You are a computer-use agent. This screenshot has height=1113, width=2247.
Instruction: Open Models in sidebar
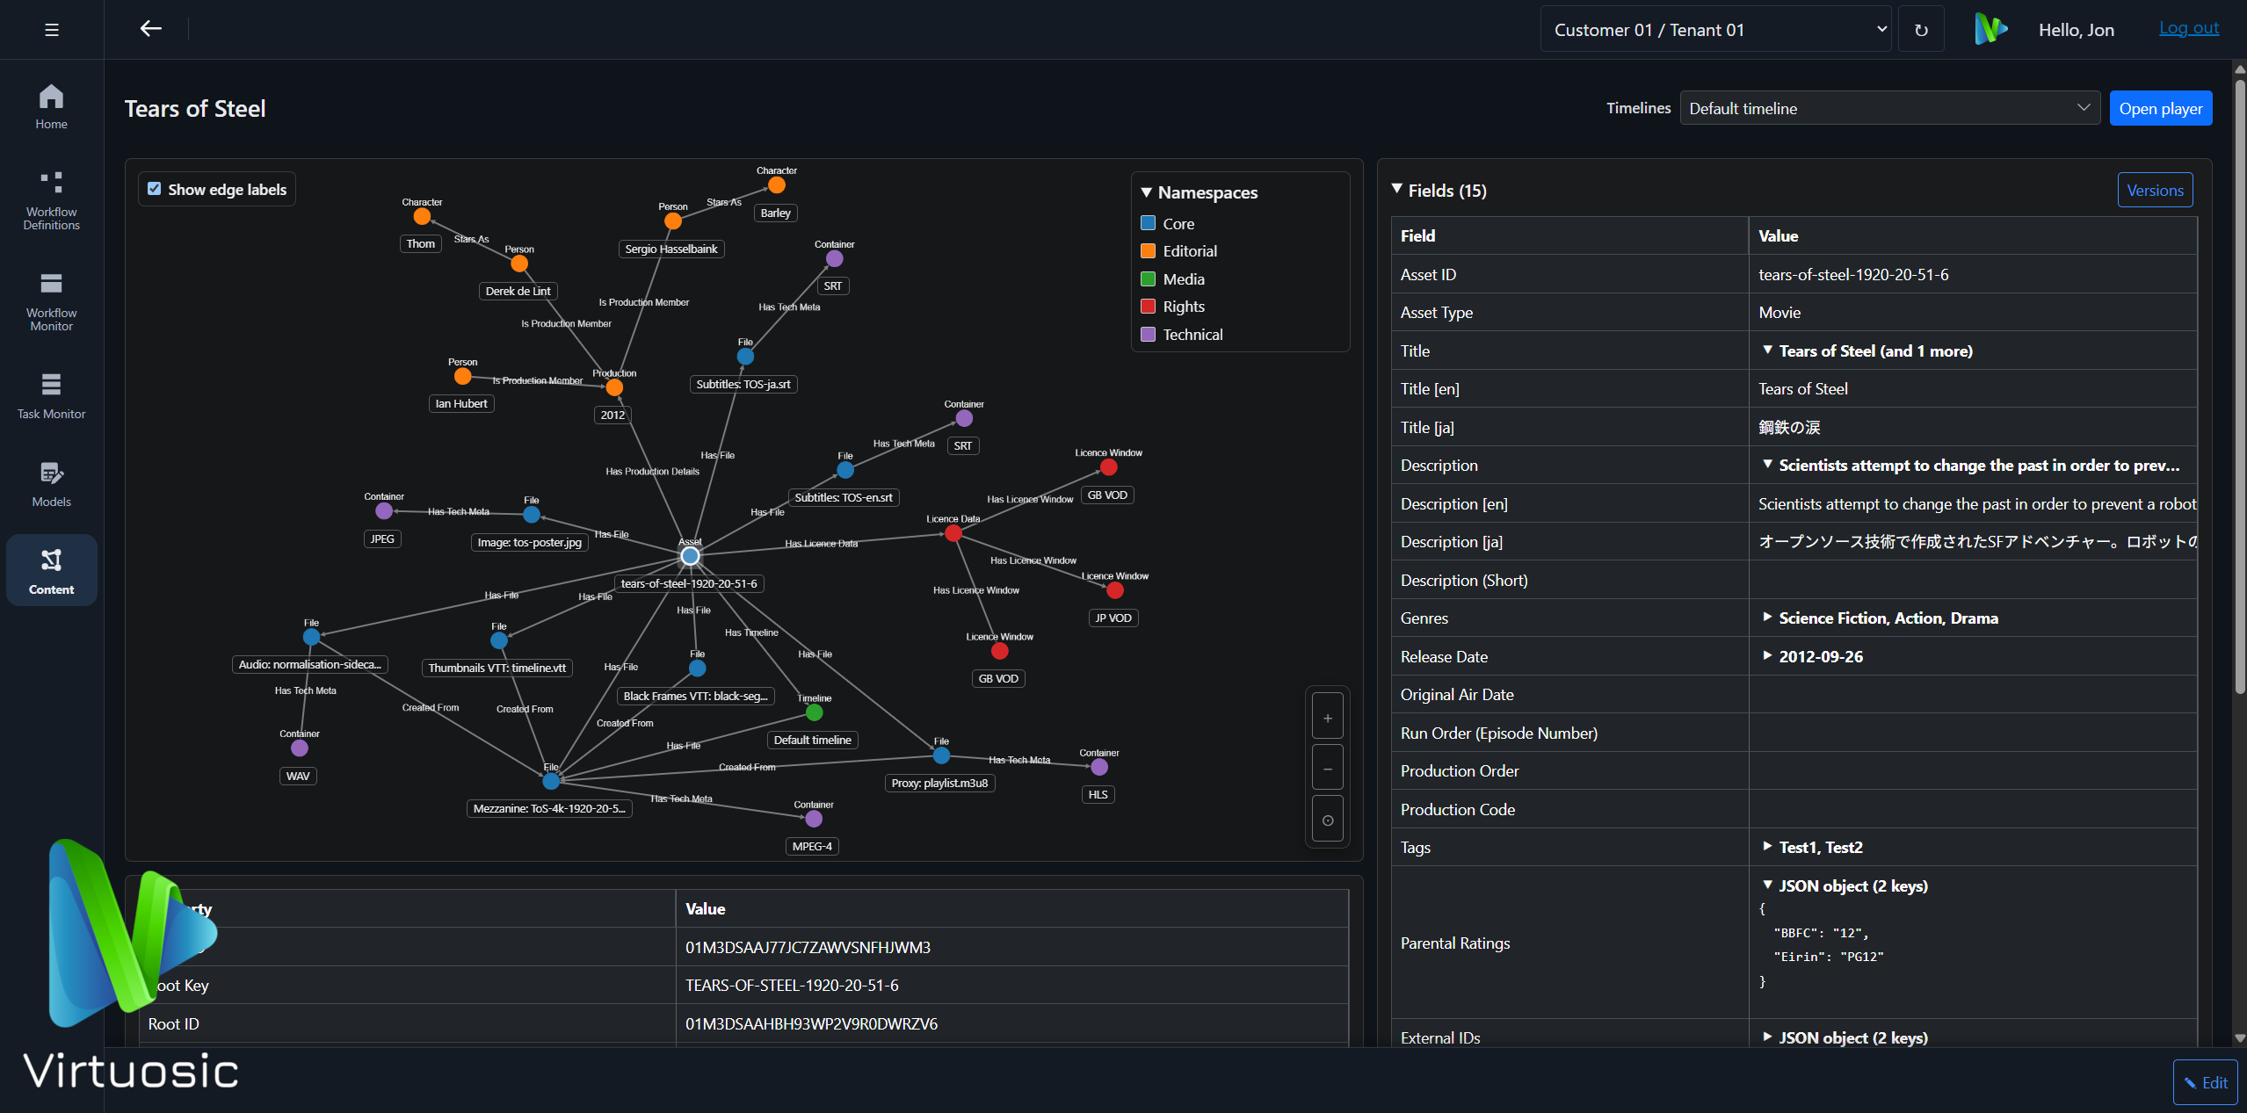(51, 484)
